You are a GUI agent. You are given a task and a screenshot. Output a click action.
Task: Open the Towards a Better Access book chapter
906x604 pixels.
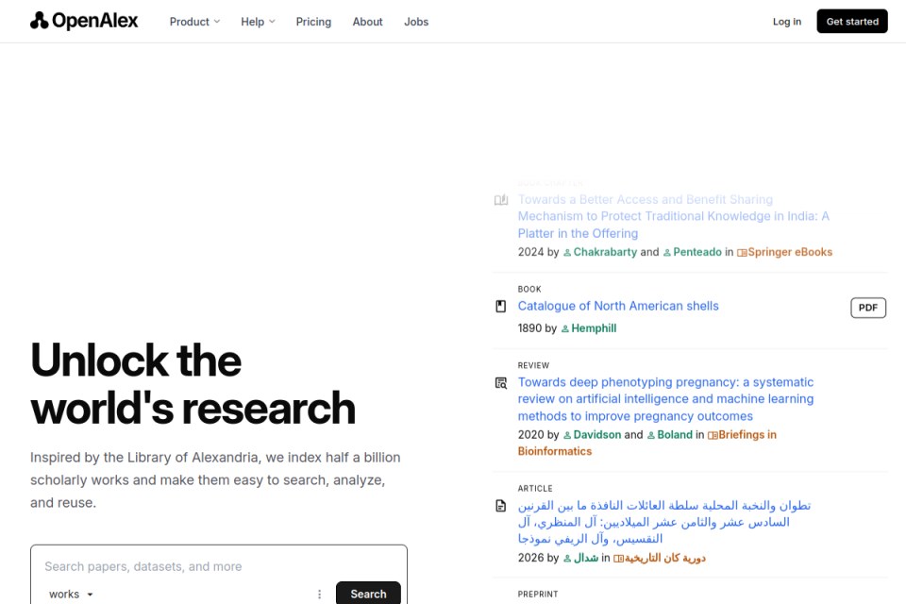(x=674, y=216)
